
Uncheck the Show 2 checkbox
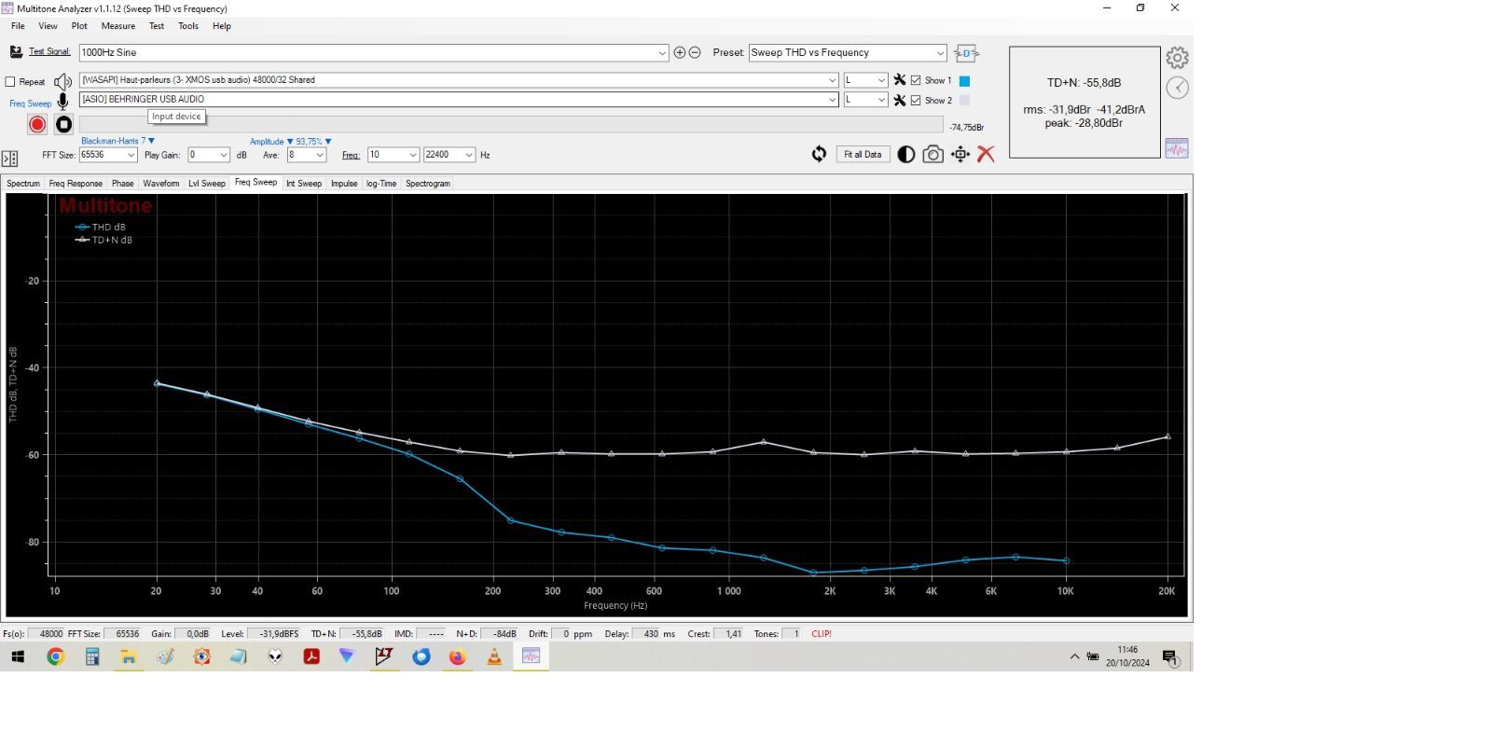916,100
